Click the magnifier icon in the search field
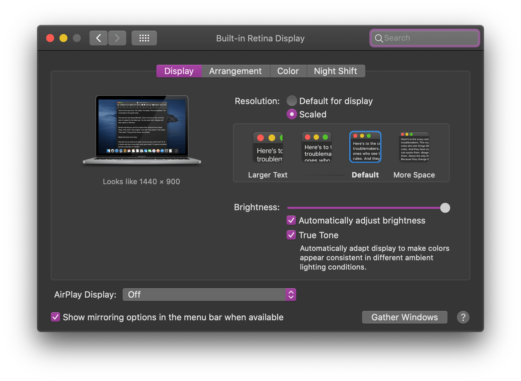The image size is (521, 381). [x=379, y=38]
